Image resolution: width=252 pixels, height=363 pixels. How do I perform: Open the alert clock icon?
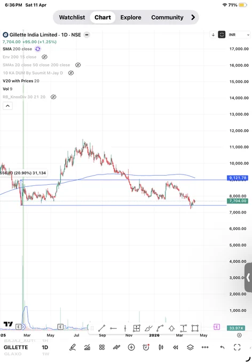tap(146, 347)
